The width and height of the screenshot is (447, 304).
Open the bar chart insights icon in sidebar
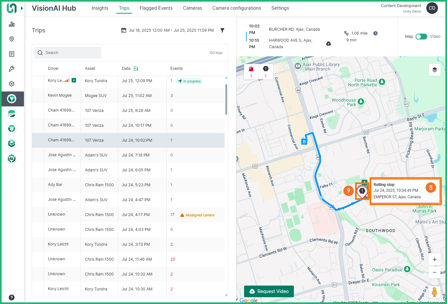pos(12,24)
